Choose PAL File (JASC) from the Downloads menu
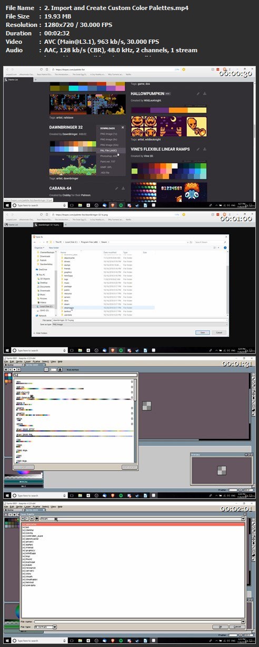The image size is (259, 647). pos(107,149)
